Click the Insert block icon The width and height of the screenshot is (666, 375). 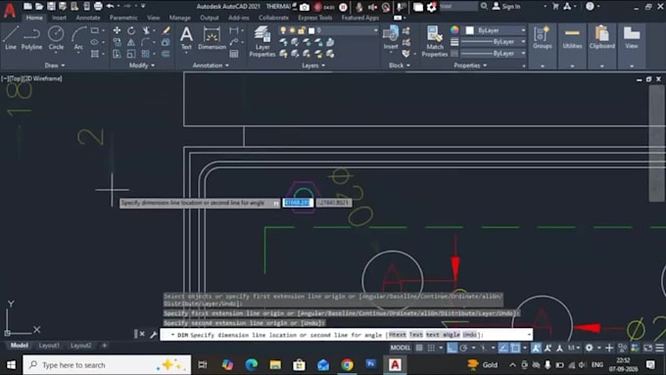391,37
